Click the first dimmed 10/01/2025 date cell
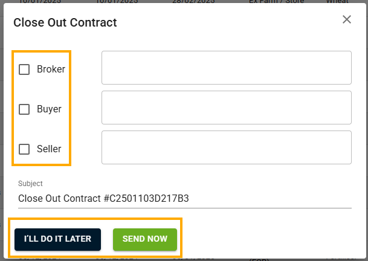The width and height of the screenshot is (368, 261). tap(40, 1)
